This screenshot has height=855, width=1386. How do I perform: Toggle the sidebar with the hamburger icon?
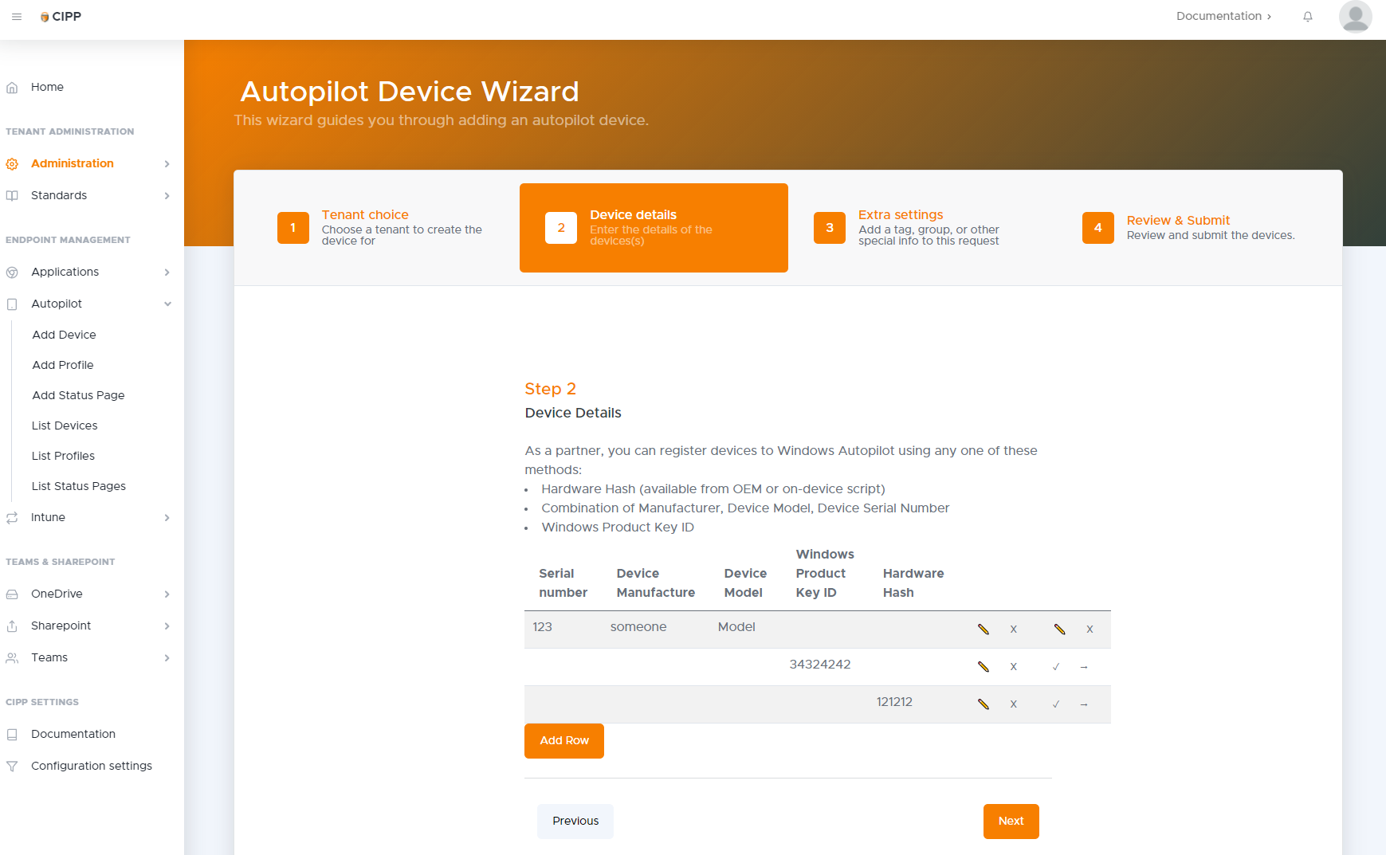coord(17,17)
